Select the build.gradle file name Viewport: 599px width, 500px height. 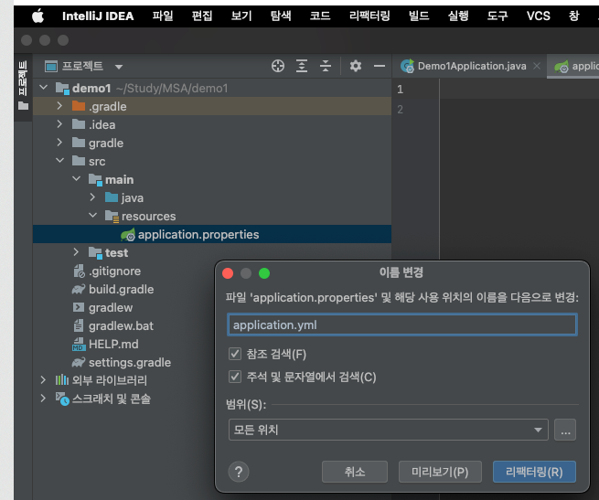[x=121, y=289]
